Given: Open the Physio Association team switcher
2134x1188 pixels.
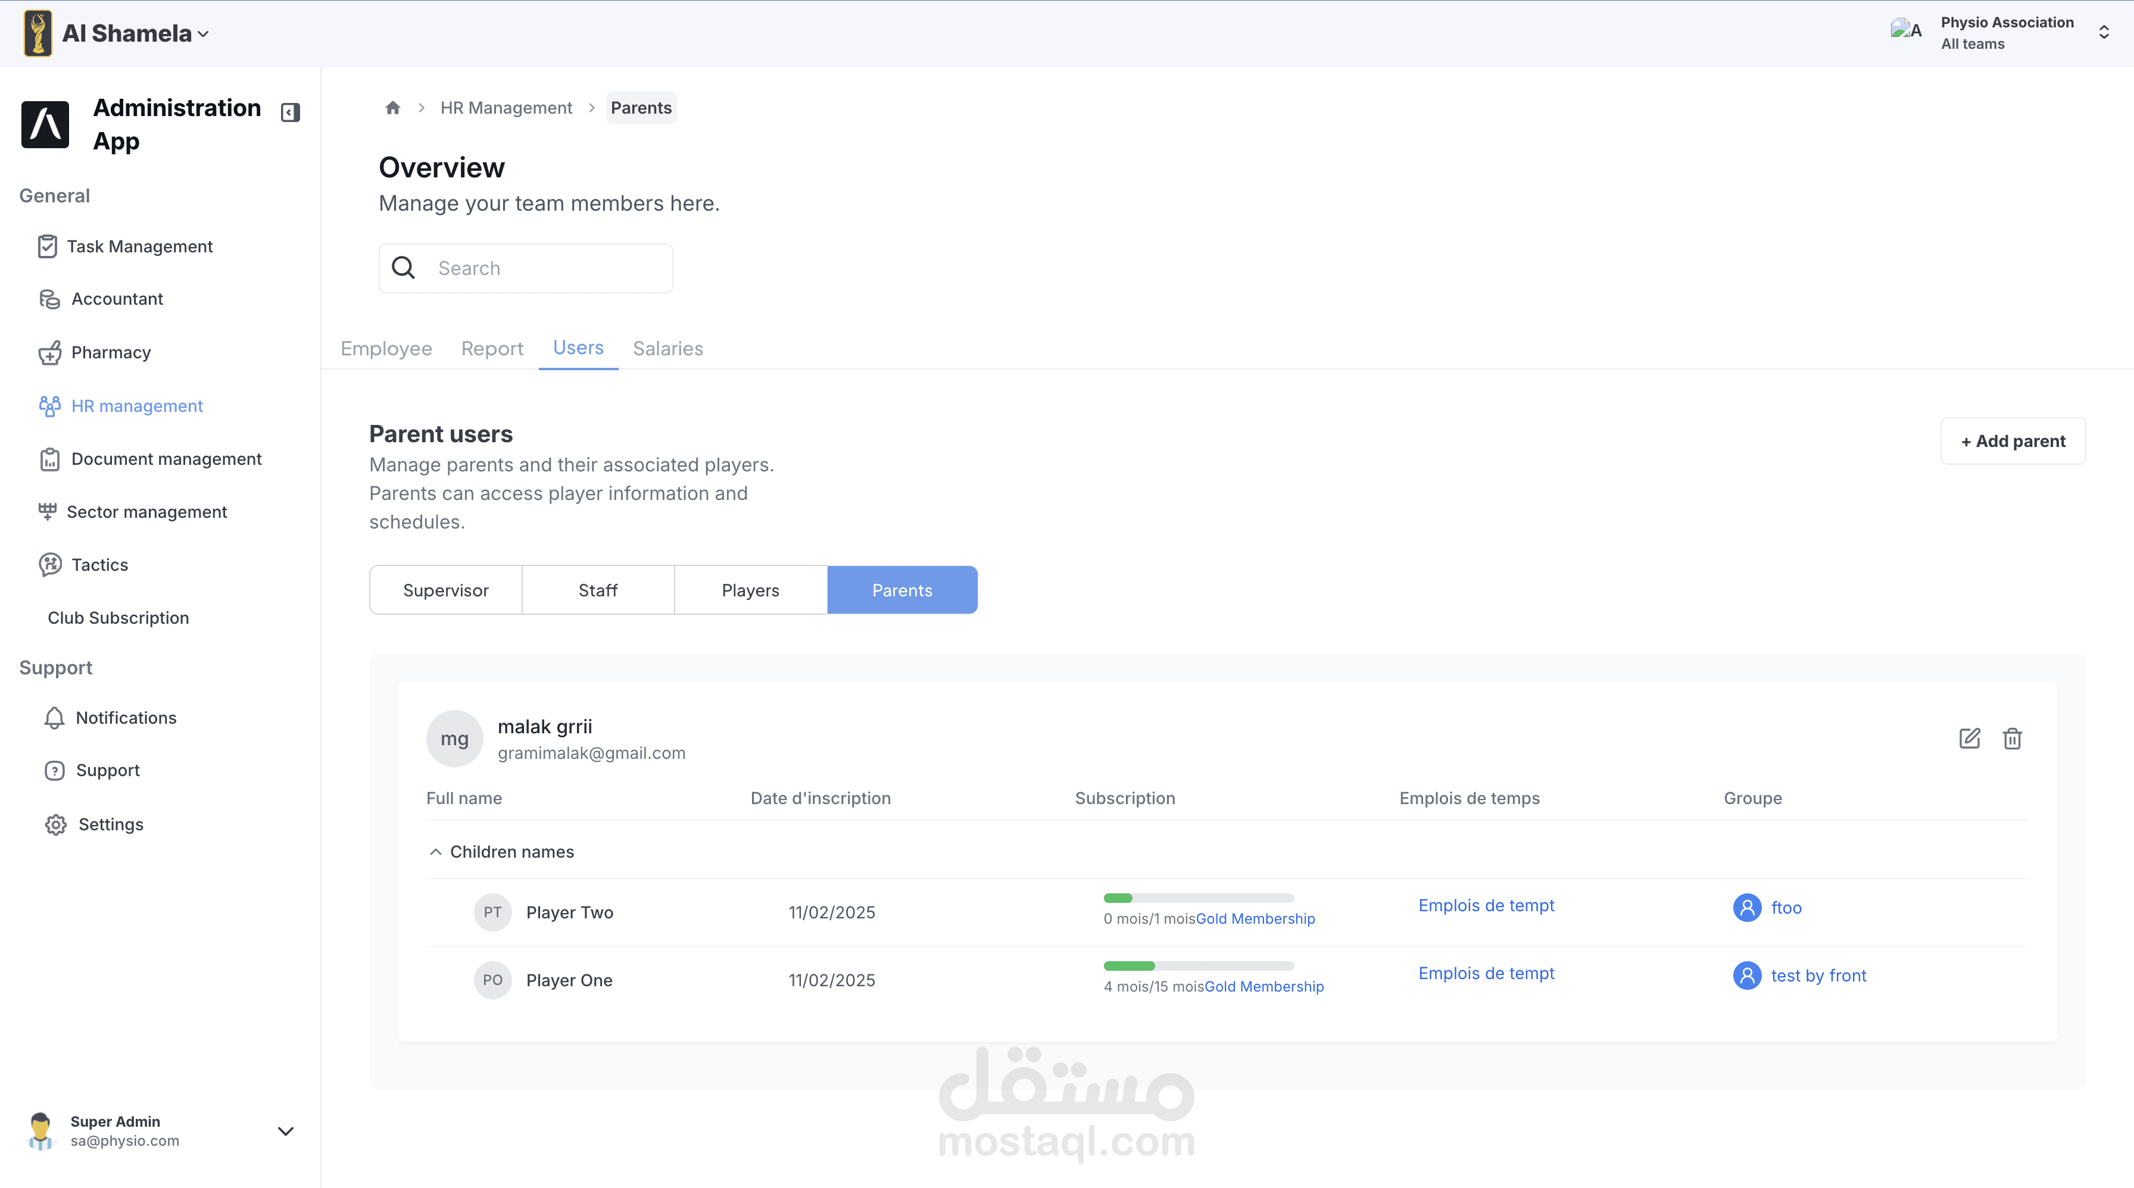Looking at the screenshot, I should click(2104, 32).
